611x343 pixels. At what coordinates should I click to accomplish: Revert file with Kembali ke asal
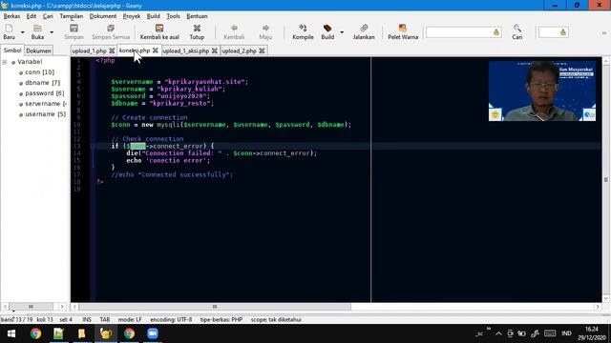(159, 31)
